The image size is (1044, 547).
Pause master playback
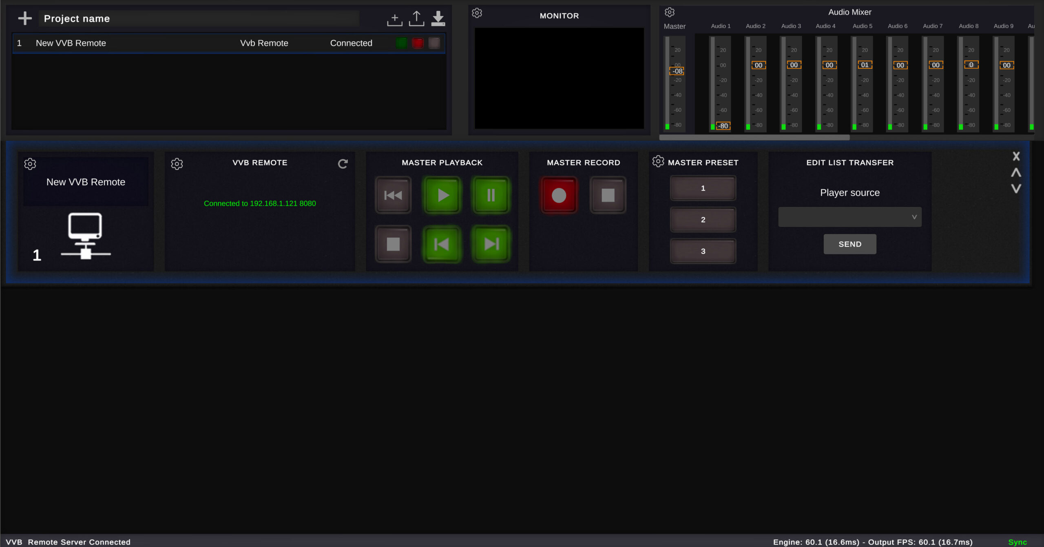491,195
